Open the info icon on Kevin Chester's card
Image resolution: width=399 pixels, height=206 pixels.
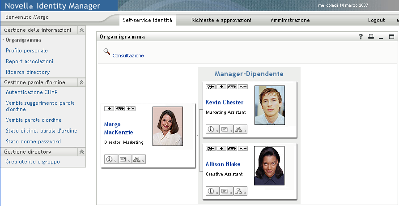pos(212,129)
